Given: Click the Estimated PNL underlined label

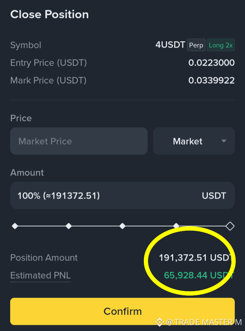Looking at the screenshot, I should 40,276.
